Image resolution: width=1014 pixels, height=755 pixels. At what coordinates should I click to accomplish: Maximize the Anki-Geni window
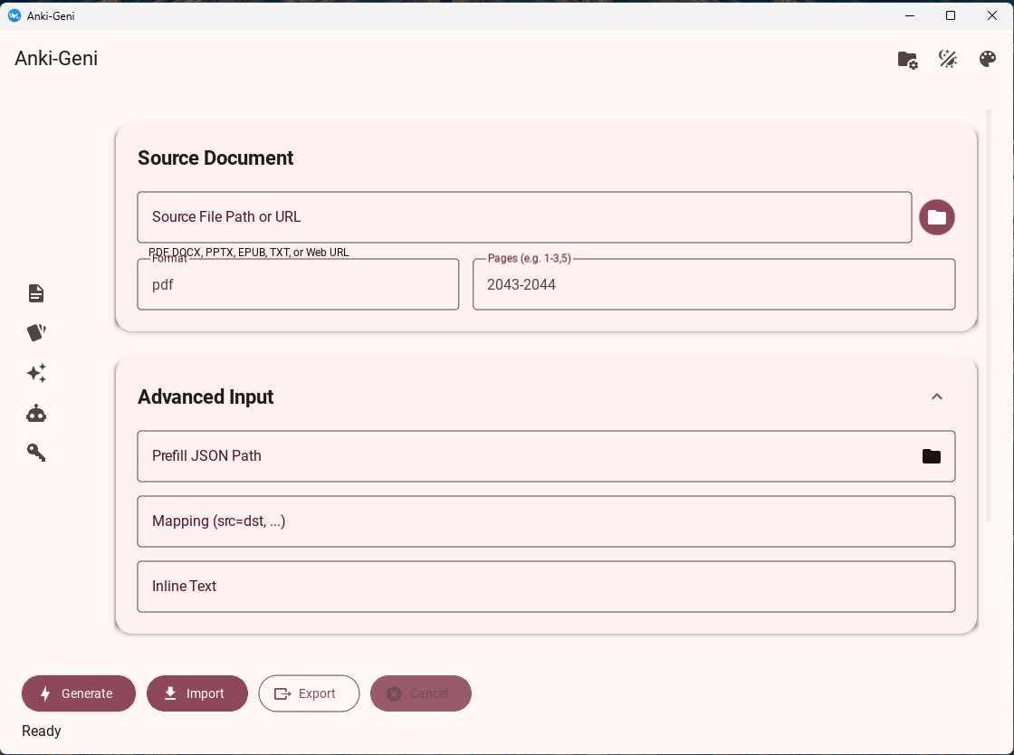pos(951,15)
